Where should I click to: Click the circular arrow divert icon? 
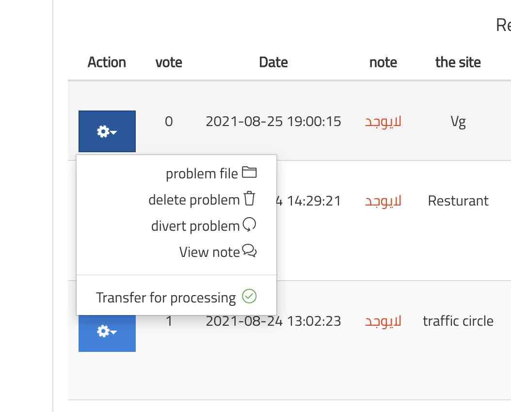click(249, 225)
